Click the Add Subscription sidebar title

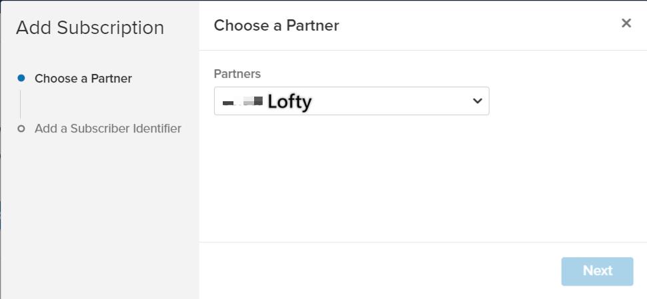[90, 28]
